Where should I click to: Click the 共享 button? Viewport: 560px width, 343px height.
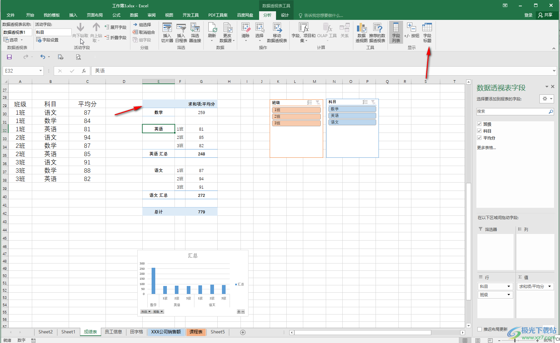coord(545,15)
